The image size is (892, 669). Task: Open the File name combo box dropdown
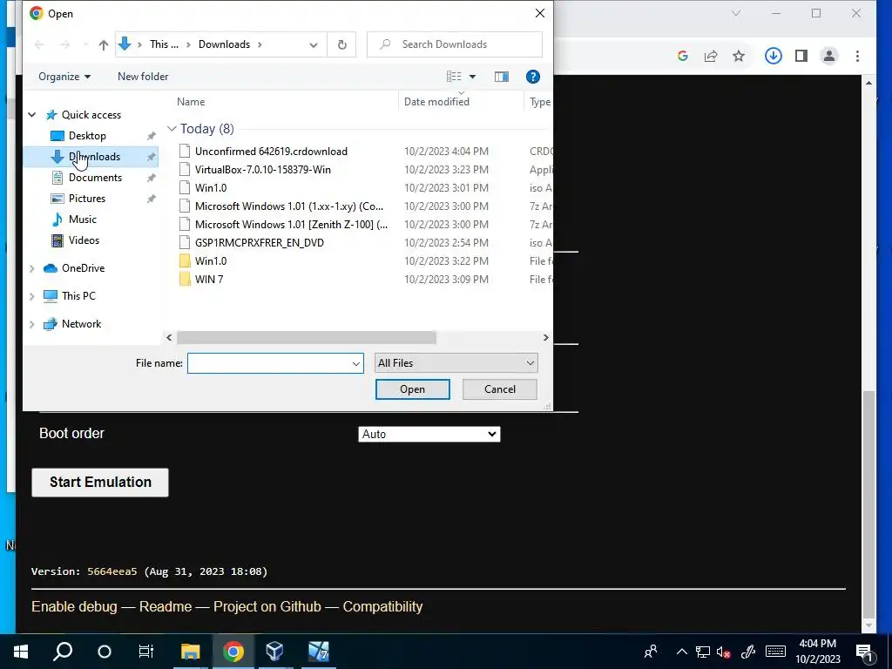click(356, 363)
